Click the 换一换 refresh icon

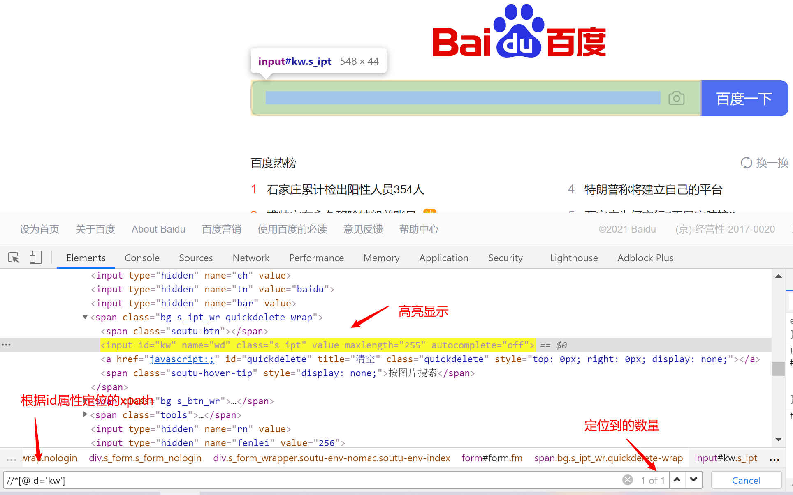746,163
